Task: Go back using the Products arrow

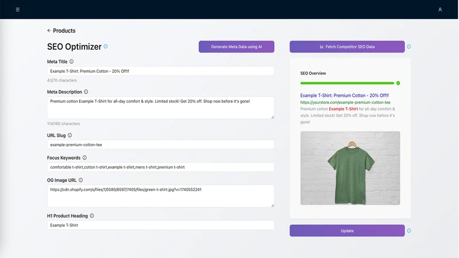Action: coord(49,30)
